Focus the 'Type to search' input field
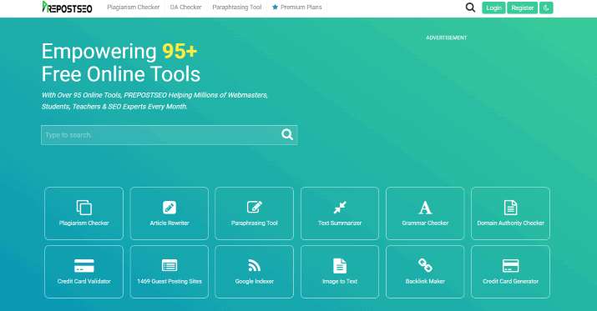Viewport: 597px width, 311px height. tap(160, 135)
